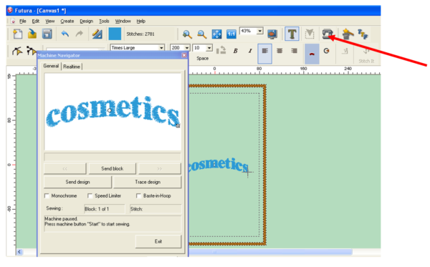
Task: Switch to the General tab in Machine Navigator
Action: [x=51, y=66]
